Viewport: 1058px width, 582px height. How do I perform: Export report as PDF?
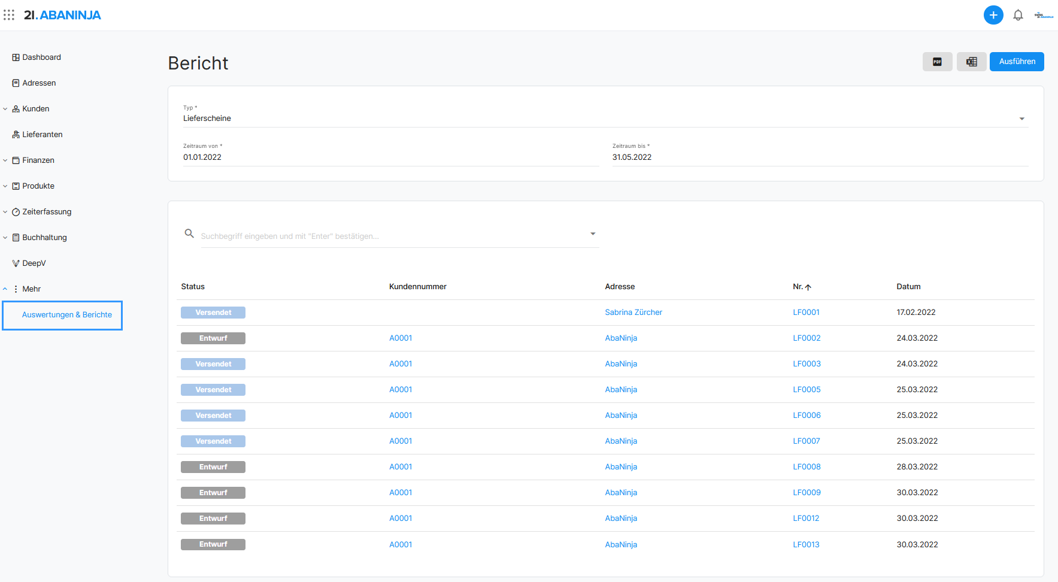tap(938, 62)
